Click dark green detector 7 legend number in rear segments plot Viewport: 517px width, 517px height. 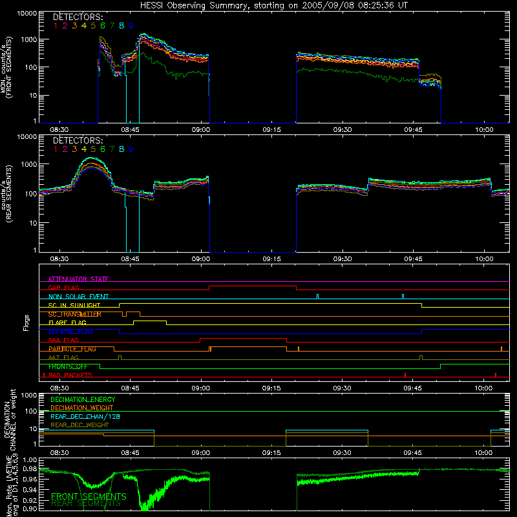click(112, 149)
